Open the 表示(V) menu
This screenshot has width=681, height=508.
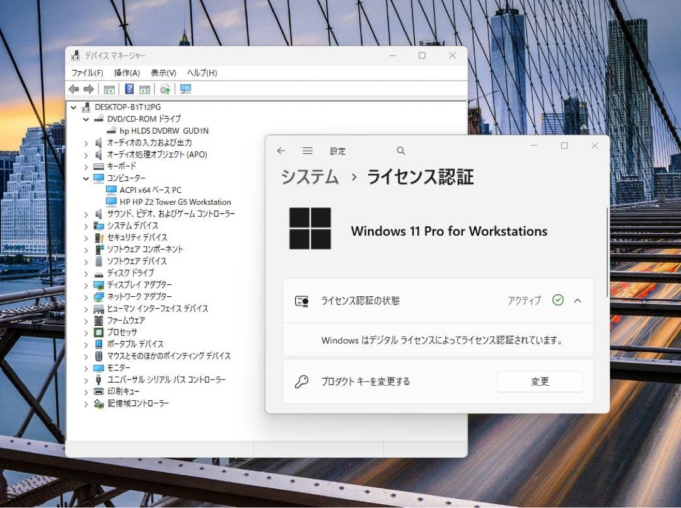click(x=163, y=72)
